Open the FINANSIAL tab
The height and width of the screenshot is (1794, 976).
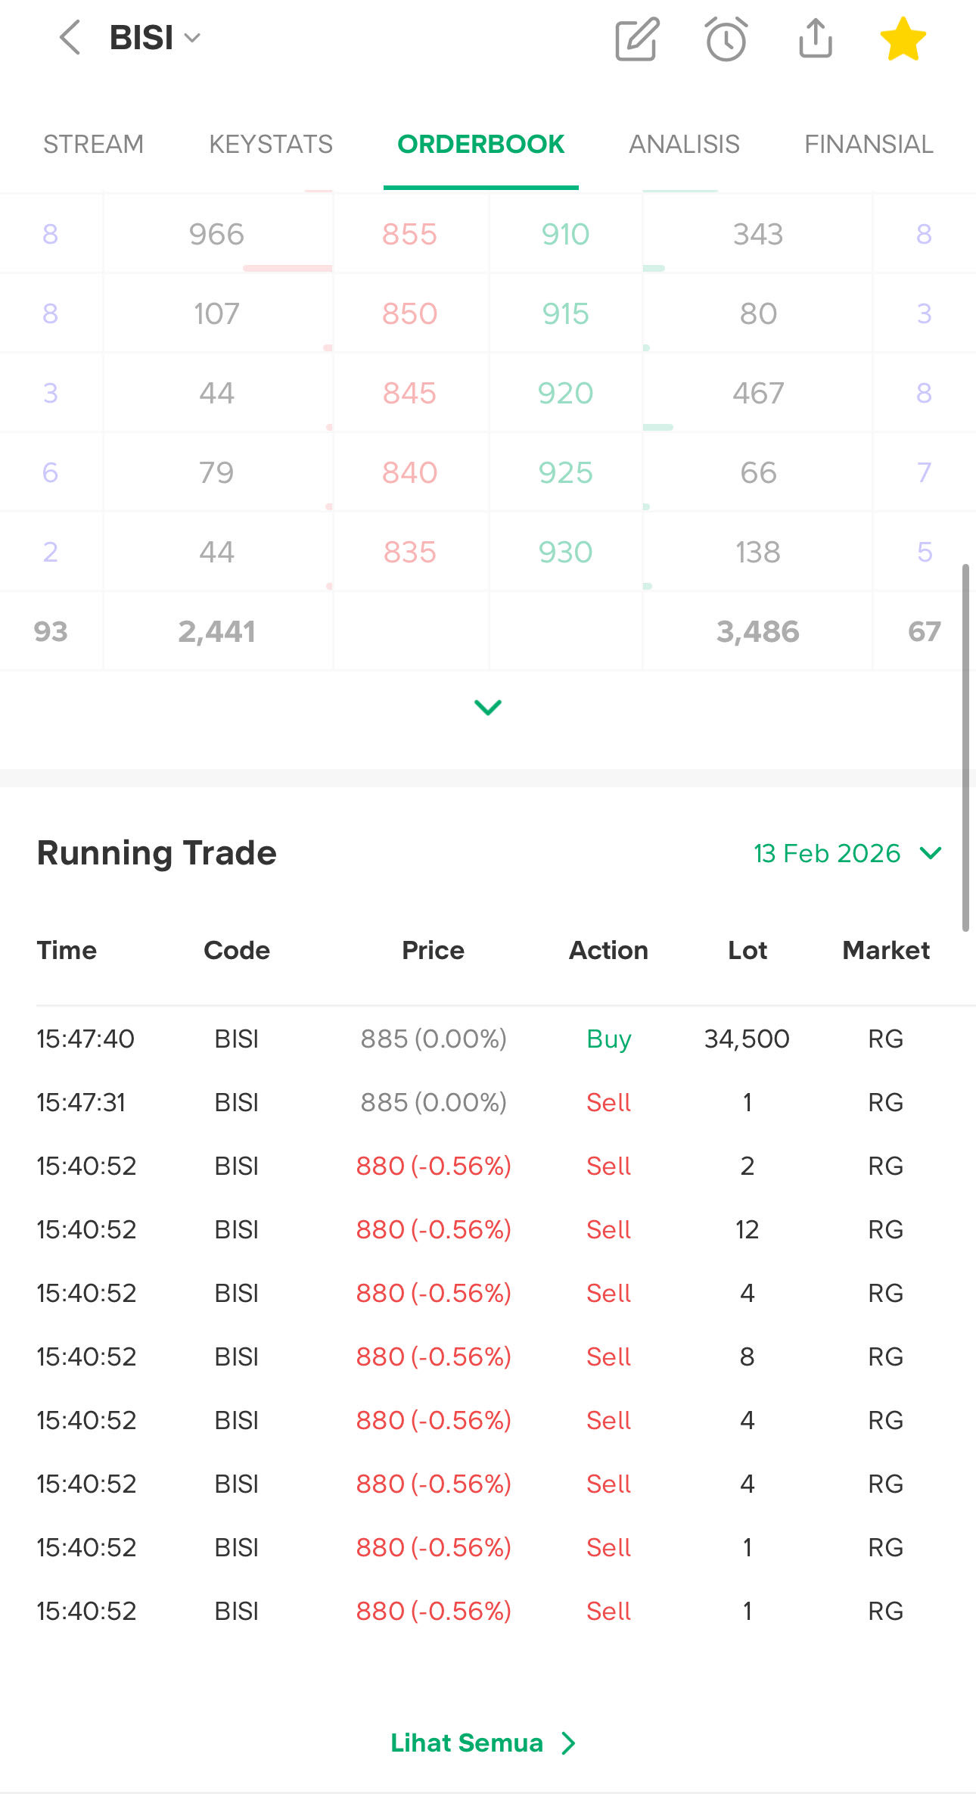coord(868,144)
